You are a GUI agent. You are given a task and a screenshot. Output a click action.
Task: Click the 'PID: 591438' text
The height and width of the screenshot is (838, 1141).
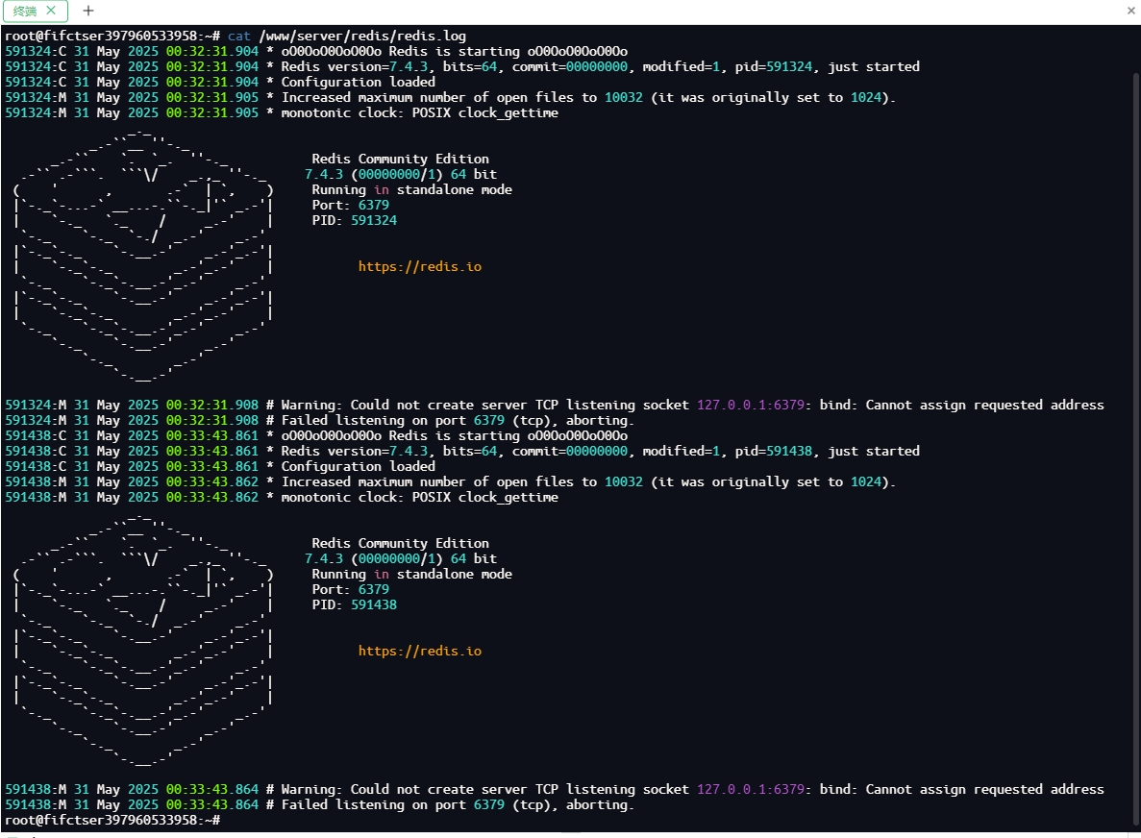click(355, 605)
